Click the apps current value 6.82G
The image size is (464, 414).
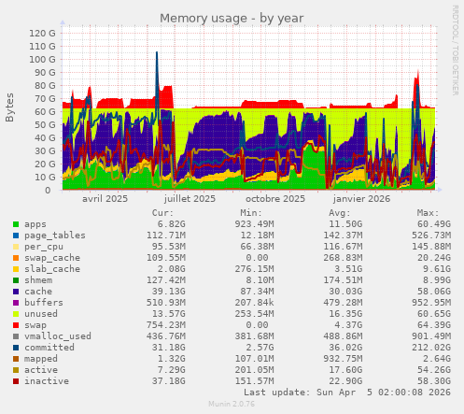[x=171, y=224]
